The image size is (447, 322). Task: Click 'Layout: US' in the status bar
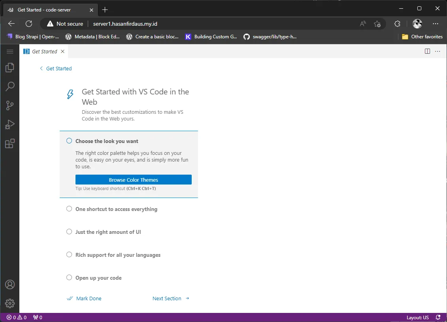(417, 317)
